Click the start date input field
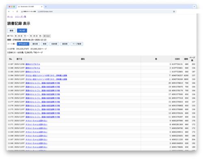Image resolution: width=203 pixels, height=159 pixels. click(x=20, y=36)
